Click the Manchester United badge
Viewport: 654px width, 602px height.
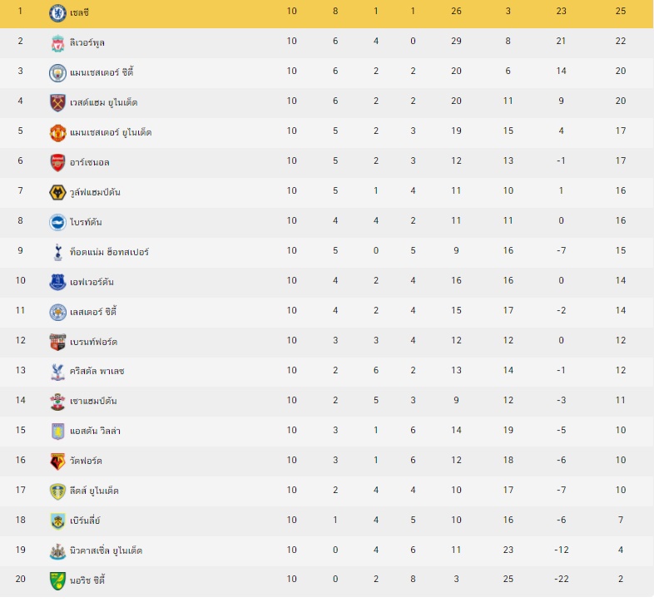point(57,133)
